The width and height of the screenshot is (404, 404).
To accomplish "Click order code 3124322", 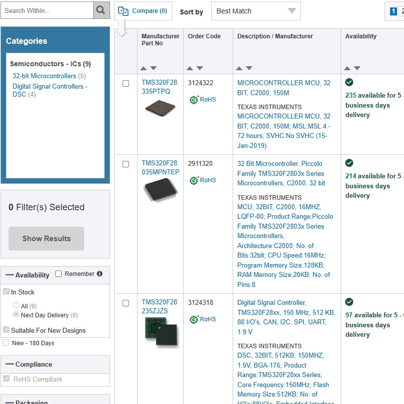I will coord(200,83).
